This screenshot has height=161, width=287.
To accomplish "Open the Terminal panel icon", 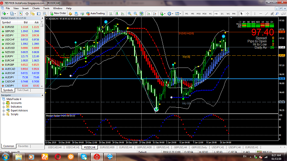I will [x=39, y=14].
